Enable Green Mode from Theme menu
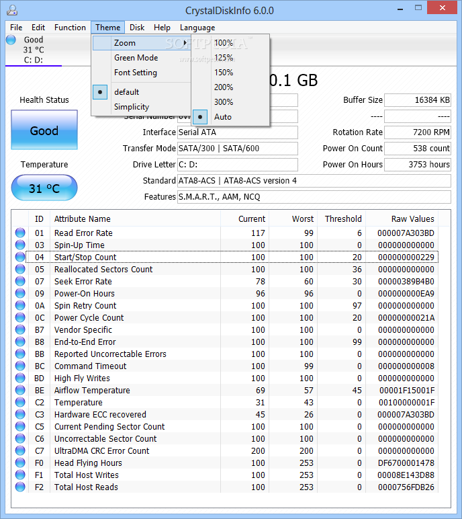 142,58
